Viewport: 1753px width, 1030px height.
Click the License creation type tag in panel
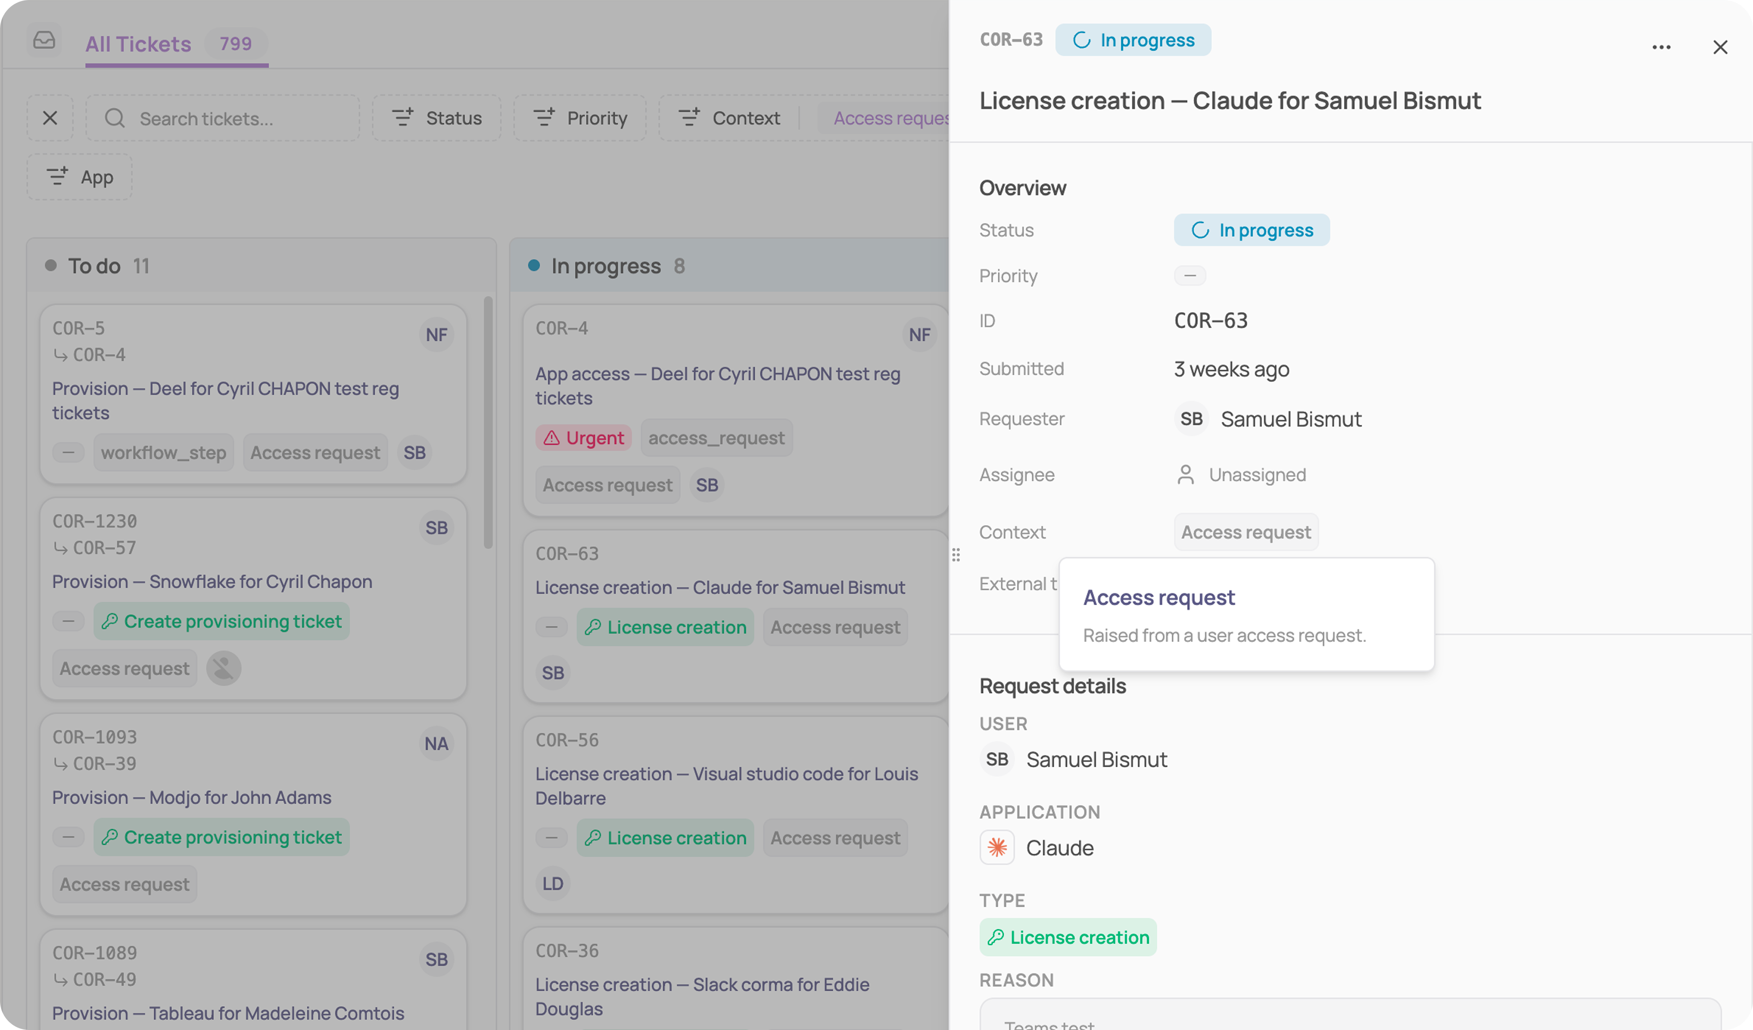tap(1068, 938)
